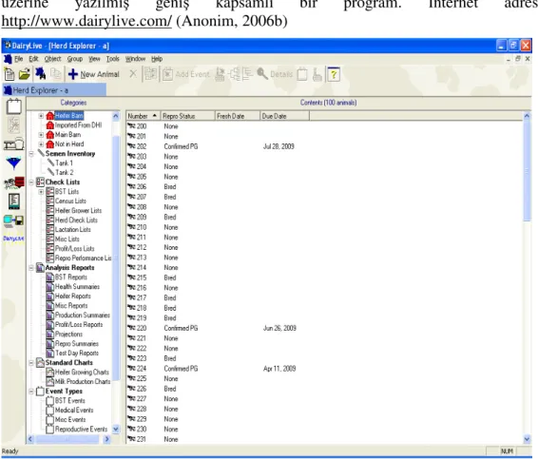Image resolution: width=538 pixels, height=459 pixels.
Task: Click the New Animal plus icon
Action: (73, 74)
